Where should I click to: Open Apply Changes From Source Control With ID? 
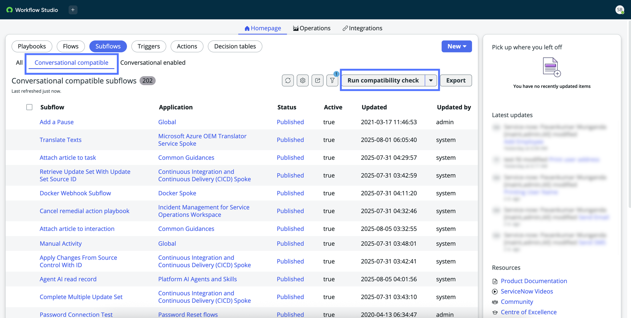[78, 261]
